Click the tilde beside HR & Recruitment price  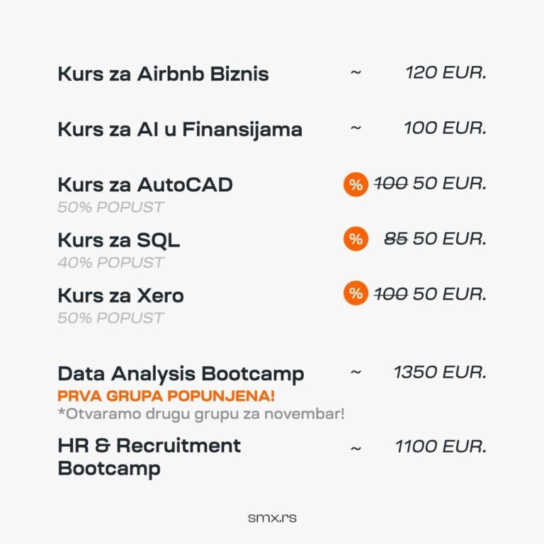click(356, 448)
